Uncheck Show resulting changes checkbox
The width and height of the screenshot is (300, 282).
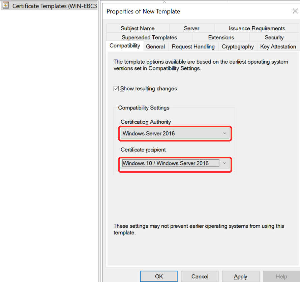pos(116,89)
